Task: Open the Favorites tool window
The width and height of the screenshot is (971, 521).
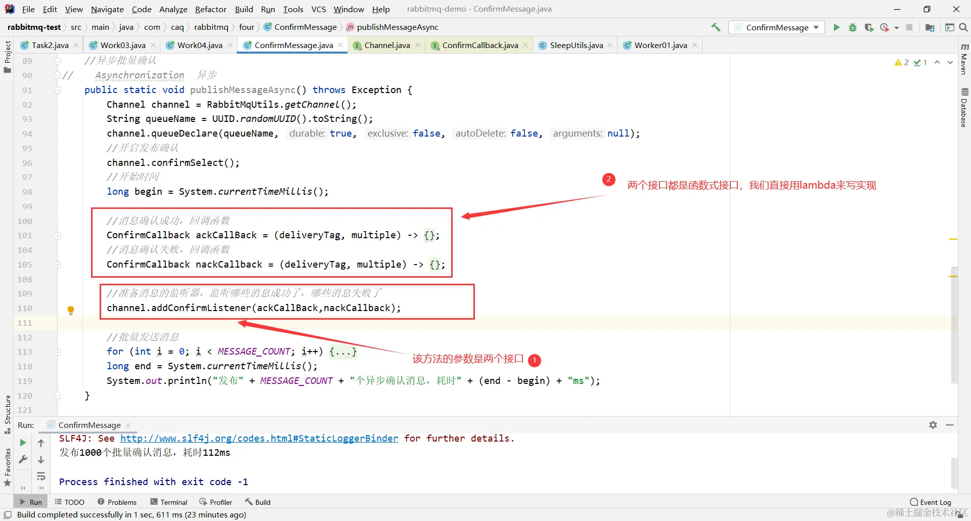Action: [x=7, y=467]
